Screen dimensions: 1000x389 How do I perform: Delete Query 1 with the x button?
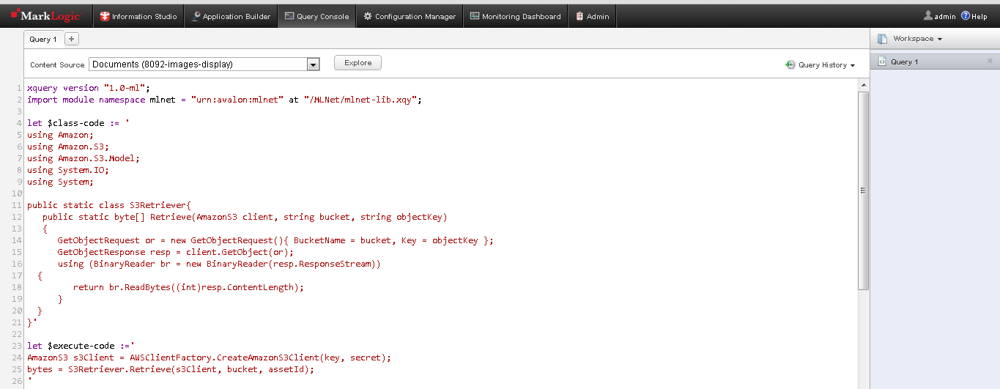990,62
